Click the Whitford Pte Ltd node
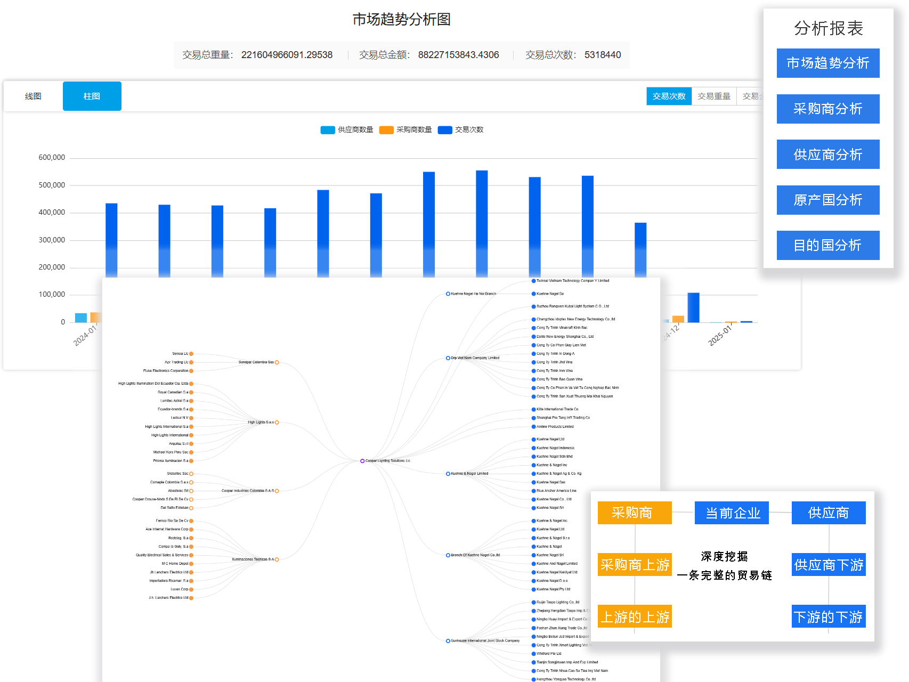The height and width of the screenshot is (682, 909). point(533,654)
